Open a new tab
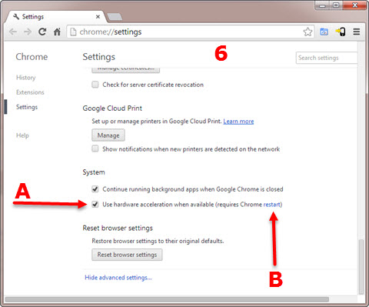 [115, 17]
